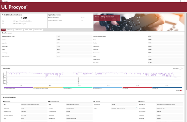Screen dimensions: 187x122
Task: Click the Enhance details row label
Action: [x=97, y=59]
